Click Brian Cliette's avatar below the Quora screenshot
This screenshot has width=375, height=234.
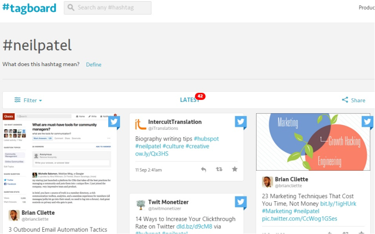tap(14, 215)
